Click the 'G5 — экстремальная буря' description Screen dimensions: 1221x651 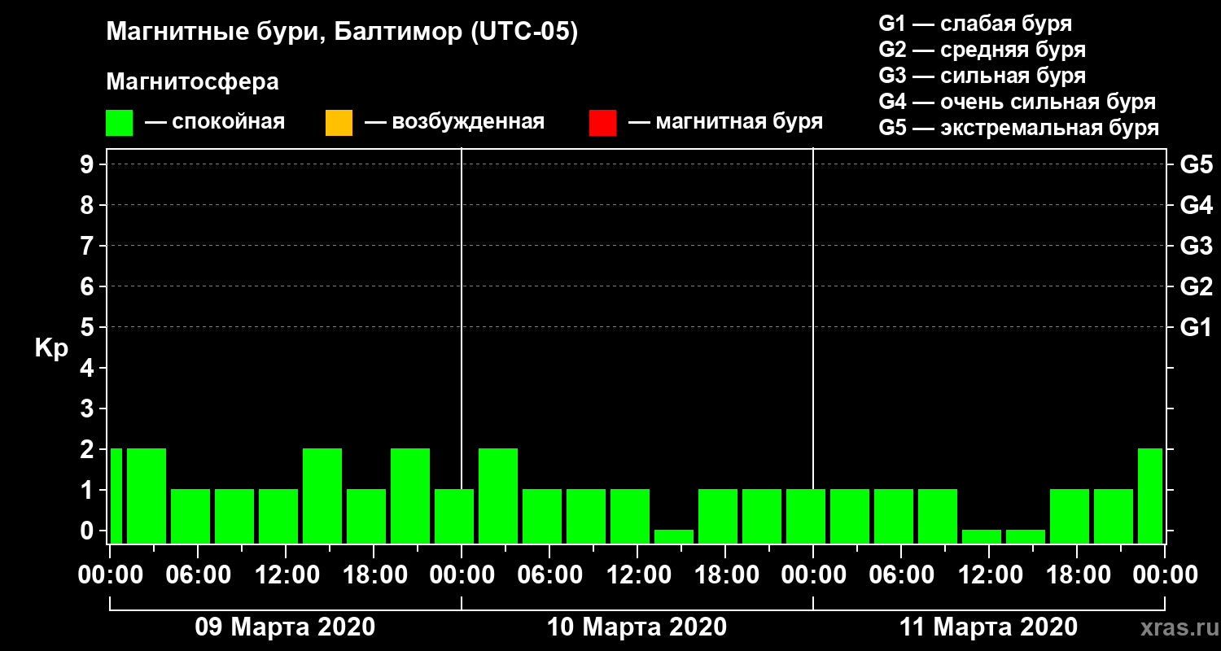coord(1018,128)
